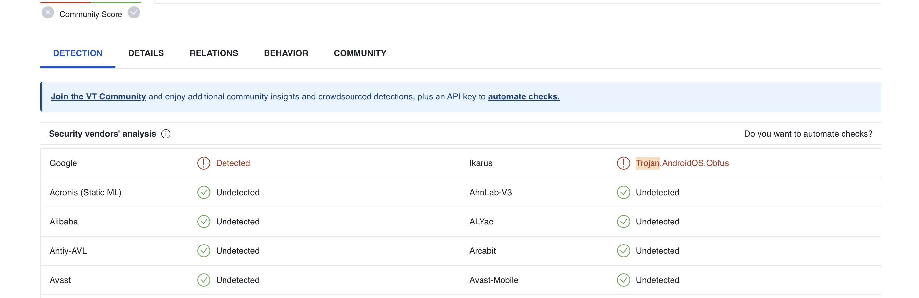The image size is (919, 298).
Task: Click the Trojan.AndroidOS.Obfus detection label
Action: click(x=682, y=163)
